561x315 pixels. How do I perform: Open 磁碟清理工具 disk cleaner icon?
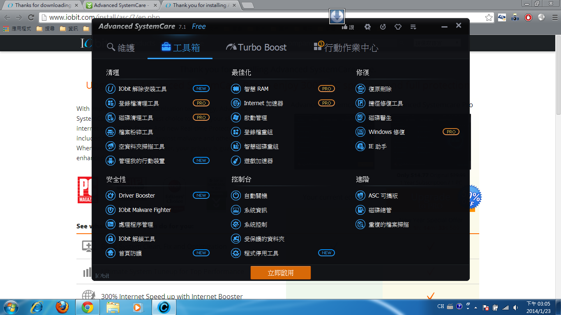point(110,117)
